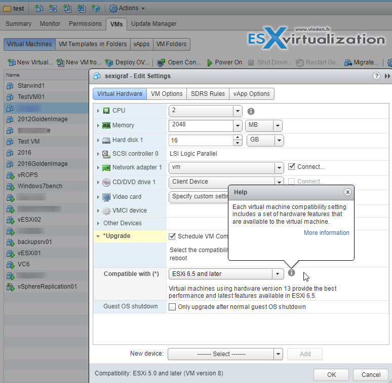
Task: Open the CPU count dropdown
Action: [x=238, y=111]
